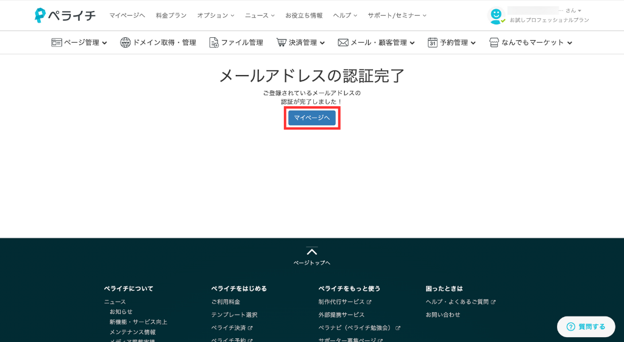Open footer link お問い合わせ
The width and height of the screenshot is (624, 342).
pyautogui.click(x=443, y=315)
